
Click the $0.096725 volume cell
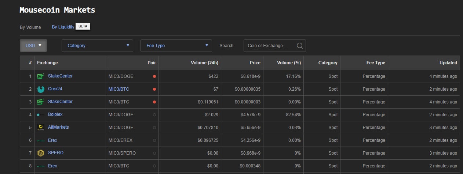pos(190,140)
